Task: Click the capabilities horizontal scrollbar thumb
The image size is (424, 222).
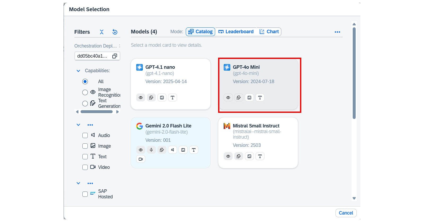Action: coord(96,112)
